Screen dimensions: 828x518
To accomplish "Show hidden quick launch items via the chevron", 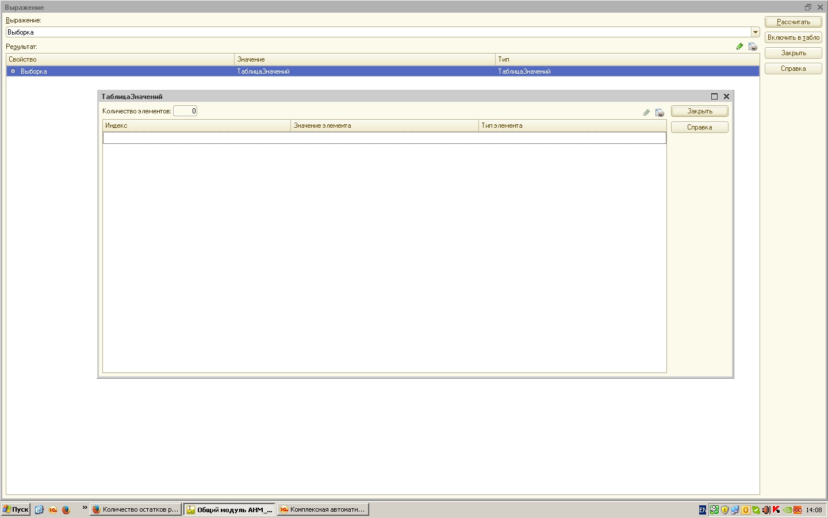I will [x=85, y=508].
